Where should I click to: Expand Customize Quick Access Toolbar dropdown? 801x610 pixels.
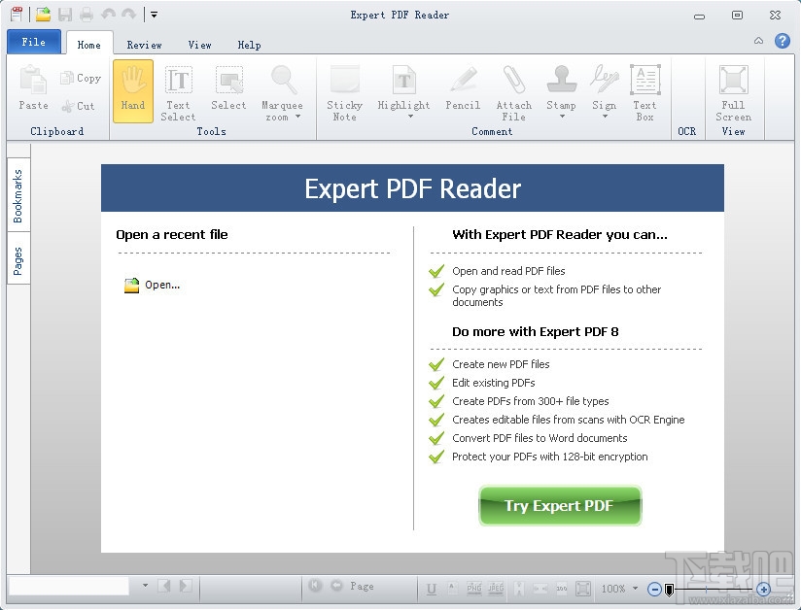tap(154, 15)
